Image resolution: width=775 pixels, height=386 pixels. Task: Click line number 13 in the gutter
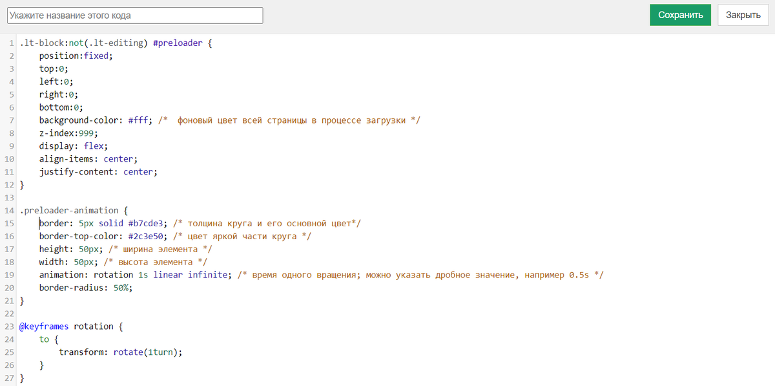9,197
